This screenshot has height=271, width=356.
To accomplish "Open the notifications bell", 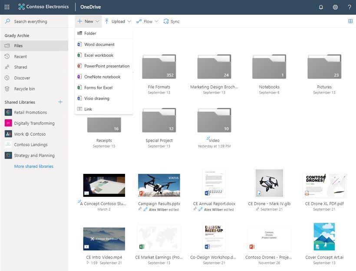I will click(321, 7).
